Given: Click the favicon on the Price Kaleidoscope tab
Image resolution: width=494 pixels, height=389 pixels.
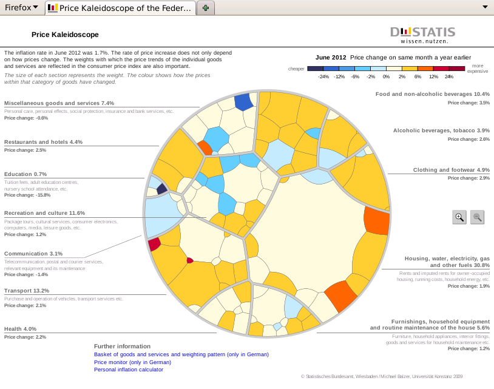Looking at the screenshot, I should point(53,8).
